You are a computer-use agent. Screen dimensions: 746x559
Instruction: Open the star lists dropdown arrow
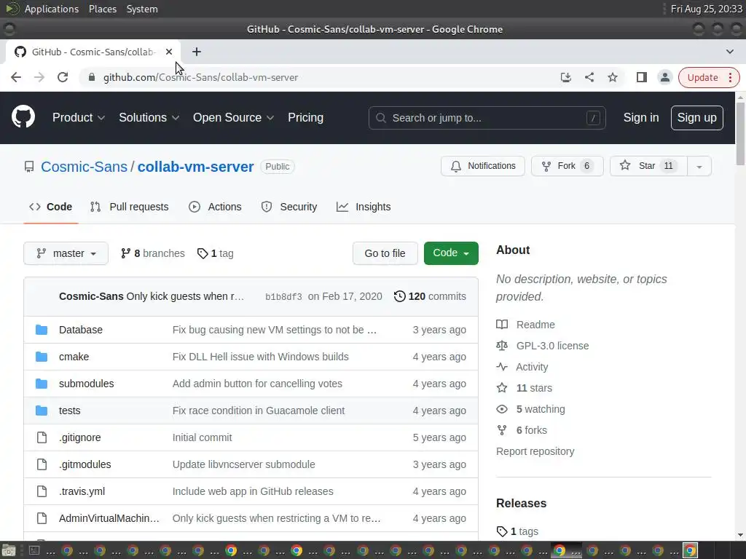tap(699, 167)
